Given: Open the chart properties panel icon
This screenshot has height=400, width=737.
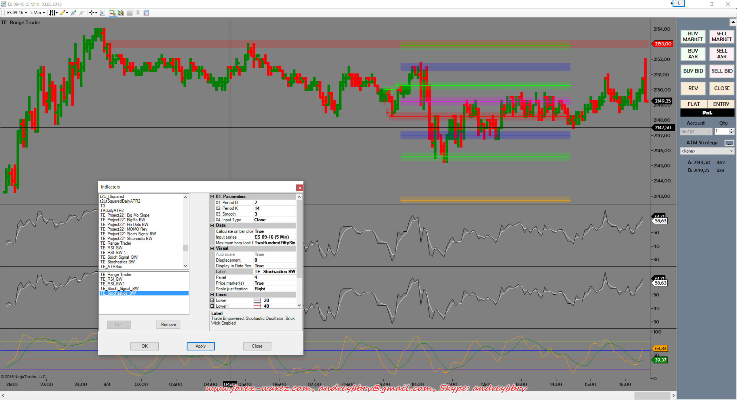Looking at the screenshot, I should 146,13.
